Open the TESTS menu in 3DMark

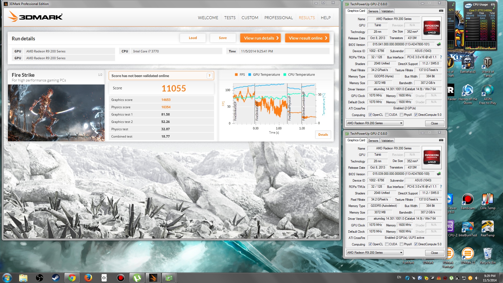click(230, 18)
